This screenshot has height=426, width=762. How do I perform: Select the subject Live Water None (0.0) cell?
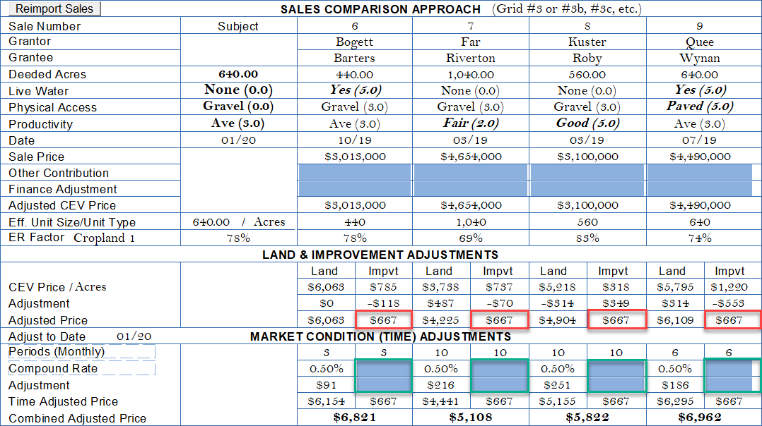coord(238,90)
